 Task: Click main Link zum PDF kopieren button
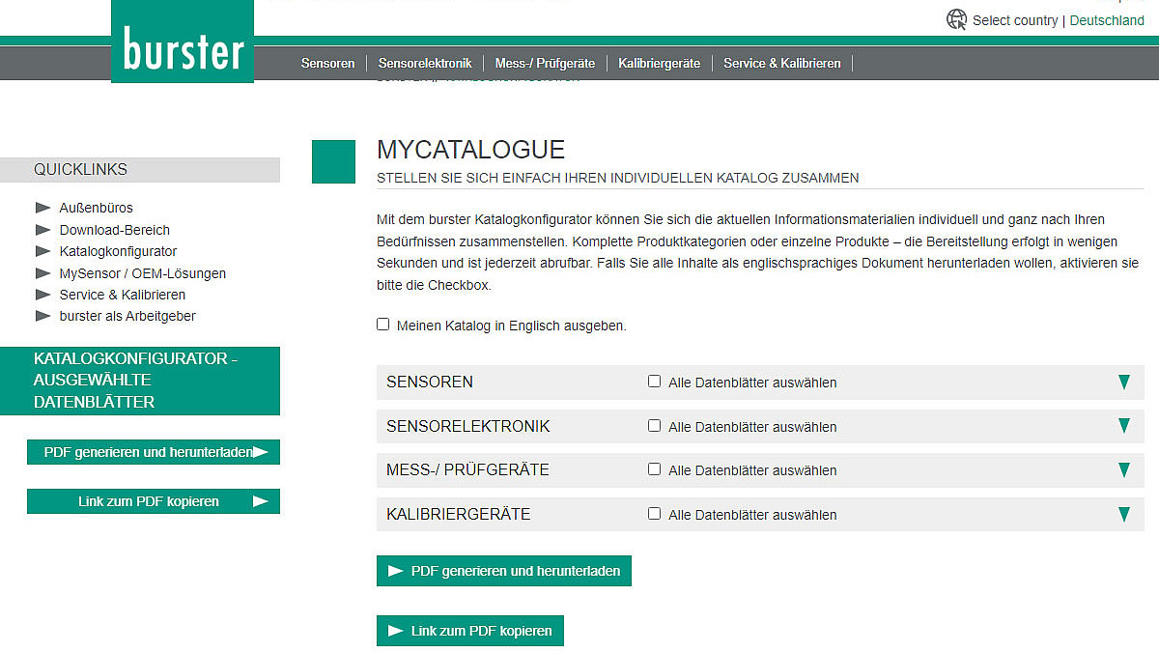click(x=470, y=631)
